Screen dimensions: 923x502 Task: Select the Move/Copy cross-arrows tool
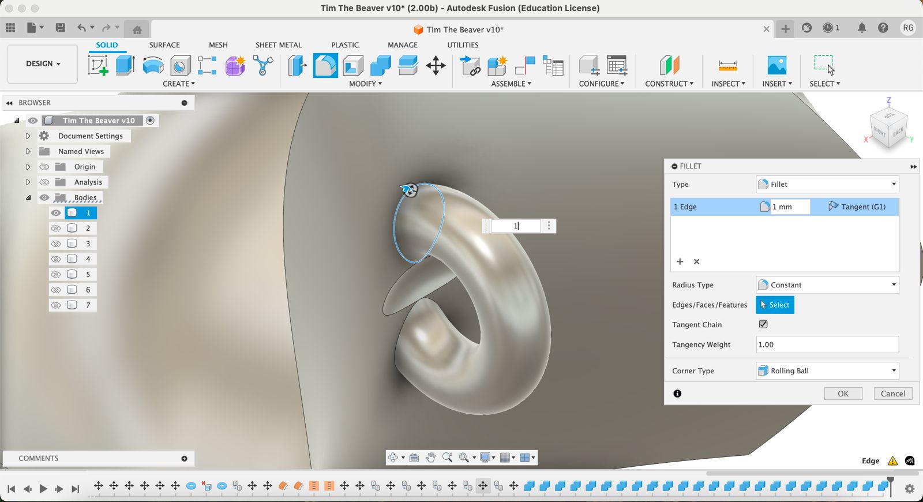click(x=436, y=65)
